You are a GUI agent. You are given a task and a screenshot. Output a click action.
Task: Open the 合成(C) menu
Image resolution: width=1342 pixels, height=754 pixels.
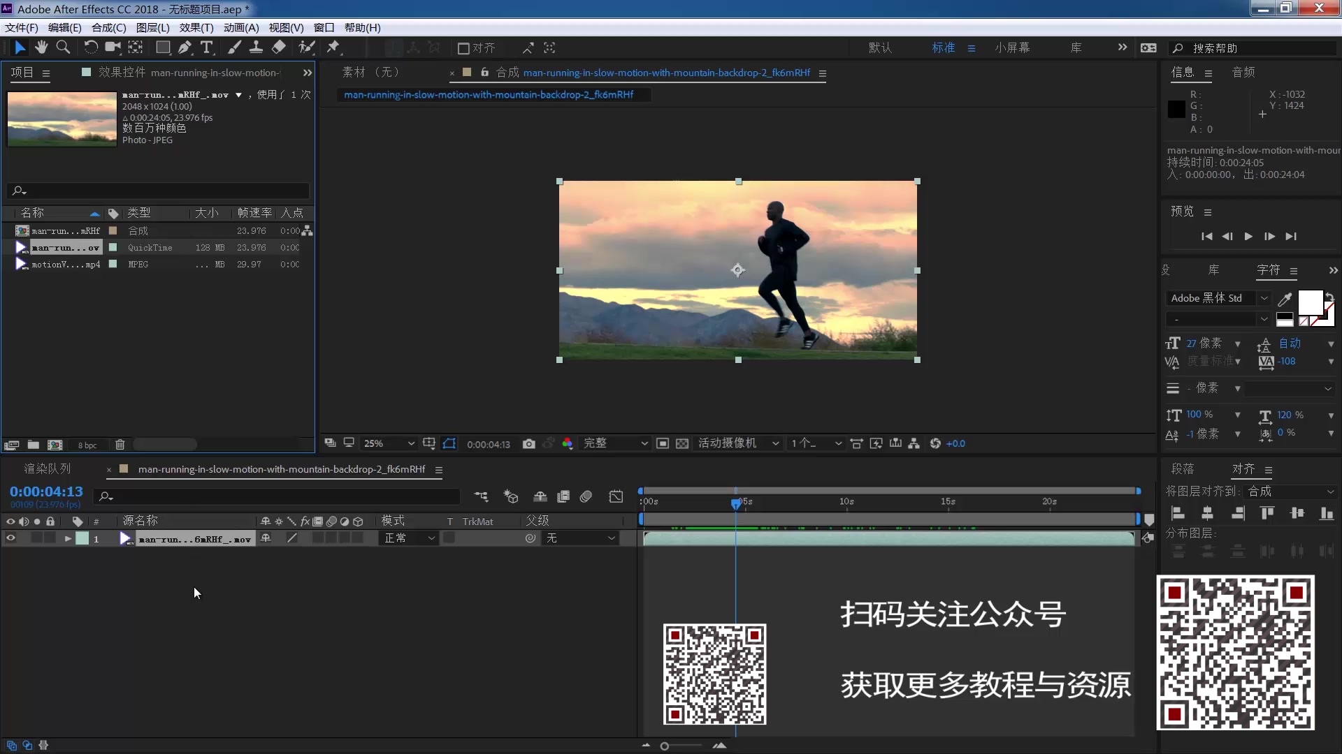coord(108,28)
